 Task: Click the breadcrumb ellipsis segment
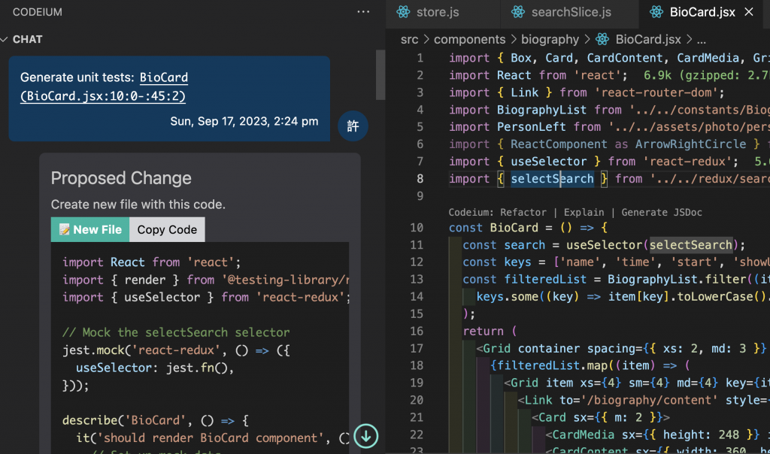point(702,41)
